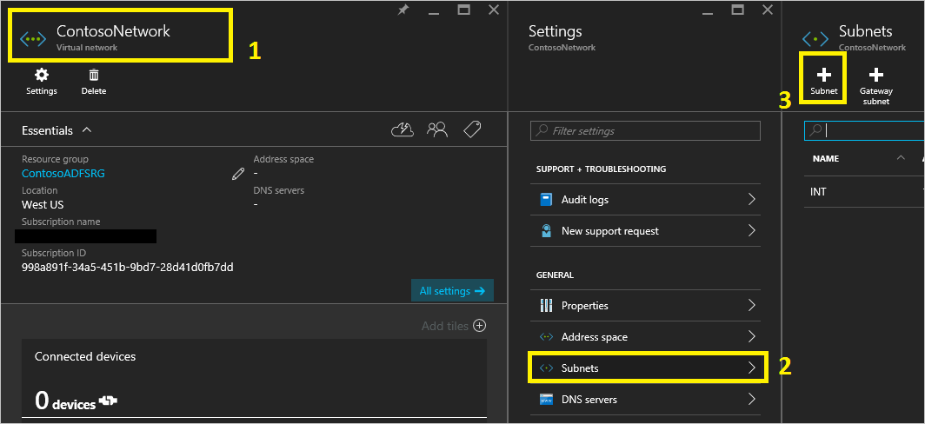Select the Subscription ID value text
The image size is (925, 424).
coord(128,268)
